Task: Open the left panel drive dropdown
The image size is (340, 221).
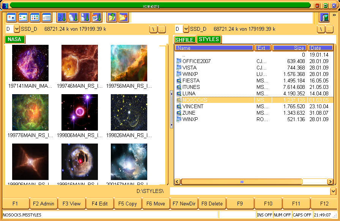Action: click(17, 29)
